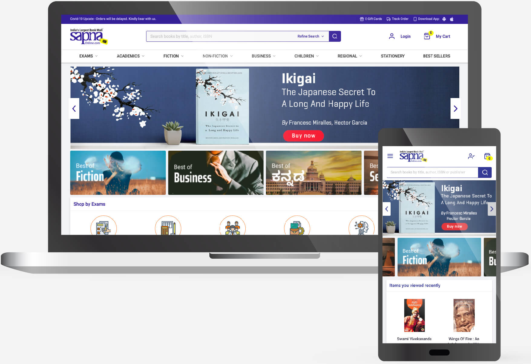Click the Buy now button on laptop banner
The width and height of the screenshot is (531, 364).
pos(303,136)
